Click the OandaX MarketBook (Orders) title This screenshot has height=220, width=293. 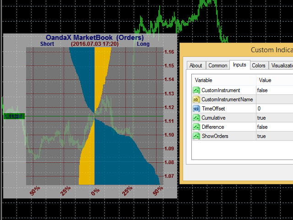coord(95,38)
